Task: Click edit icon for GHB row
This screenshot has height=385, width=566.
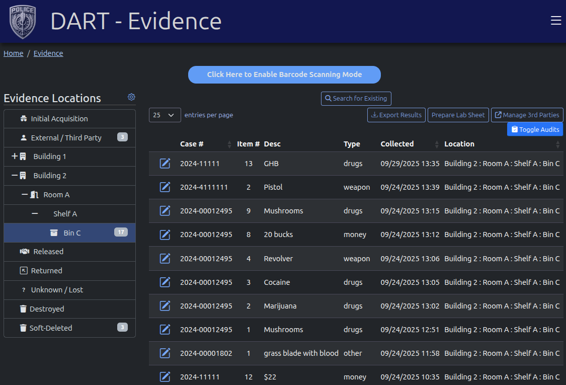Action: 165,164
